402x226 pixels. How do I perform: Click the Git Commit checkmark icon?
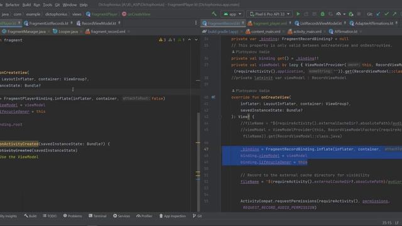click(387, 14)
